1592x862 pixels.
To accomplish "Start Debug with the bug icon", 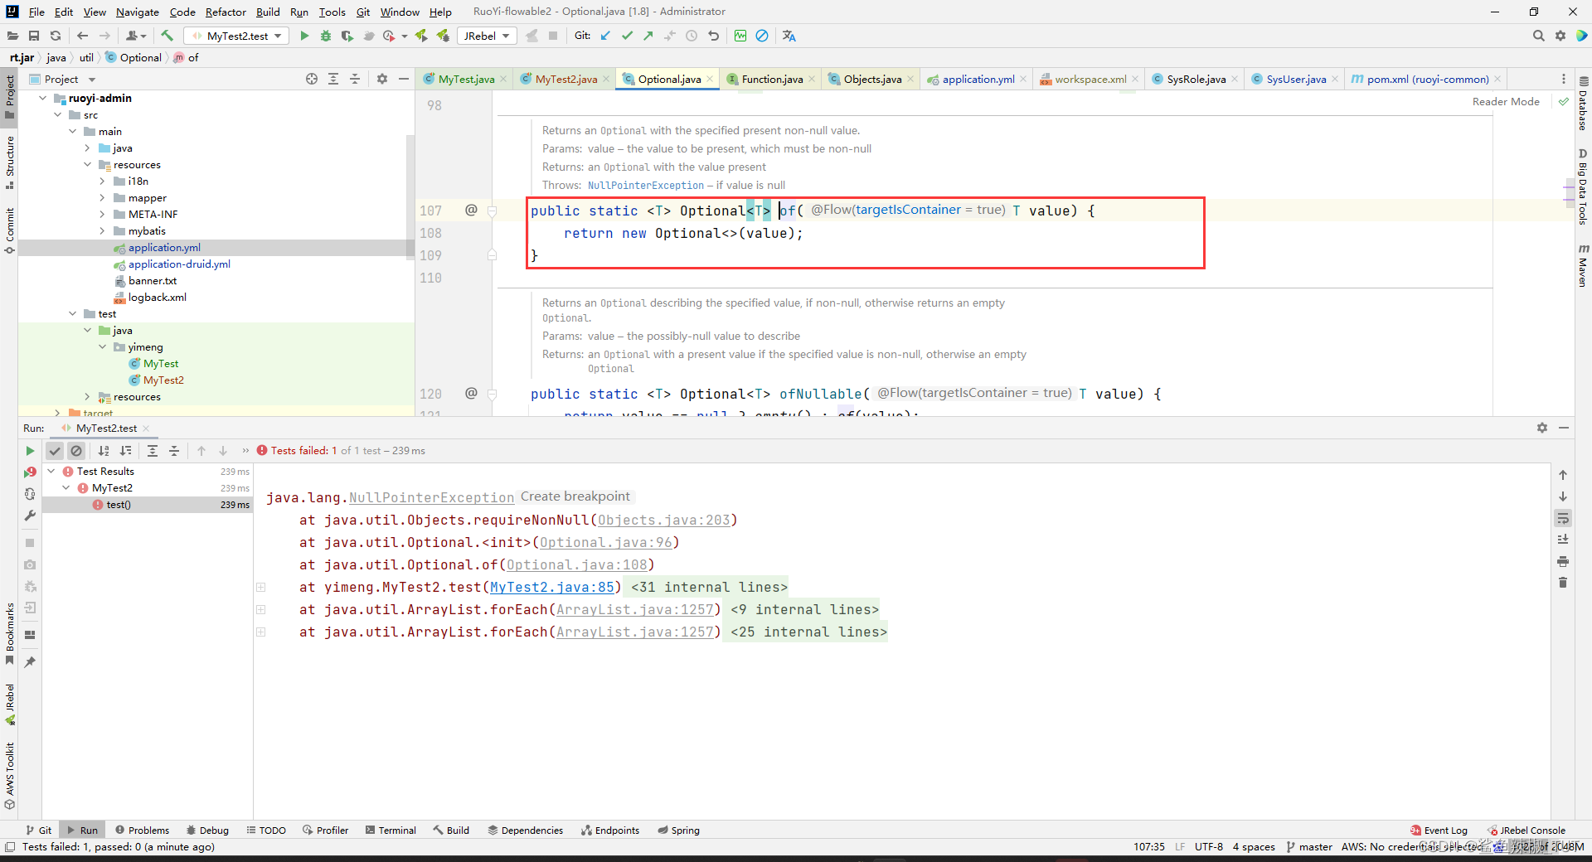I will point(326,36).
